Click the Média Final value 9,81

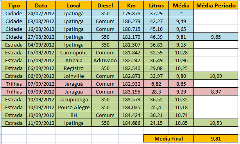[216, 139]
